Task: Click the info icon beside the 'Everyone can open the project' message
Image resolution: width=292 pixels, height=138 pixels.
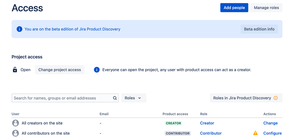Action: pyautogui.click(x=97, y=70)
